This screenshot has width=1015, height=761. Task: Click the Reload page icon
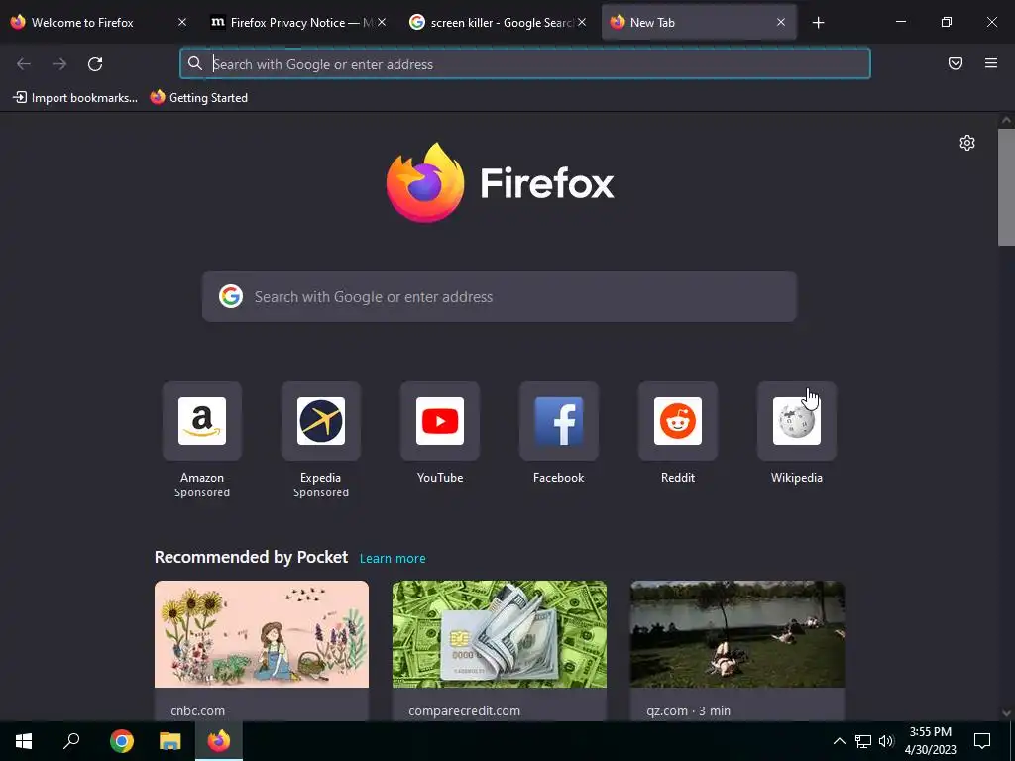95,64
